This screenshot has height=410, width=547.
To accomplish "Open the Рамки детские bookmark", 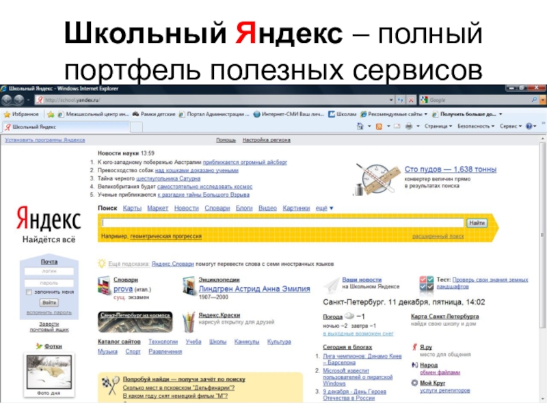I will (153, 114).
